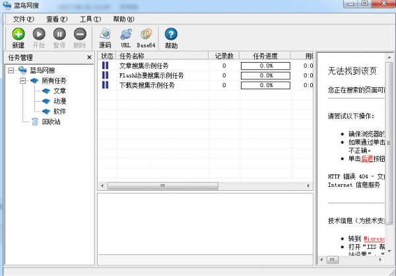Click the 删除 (Delete) toolbar icon
Screen dimensions: 396x276
(80, 34)
